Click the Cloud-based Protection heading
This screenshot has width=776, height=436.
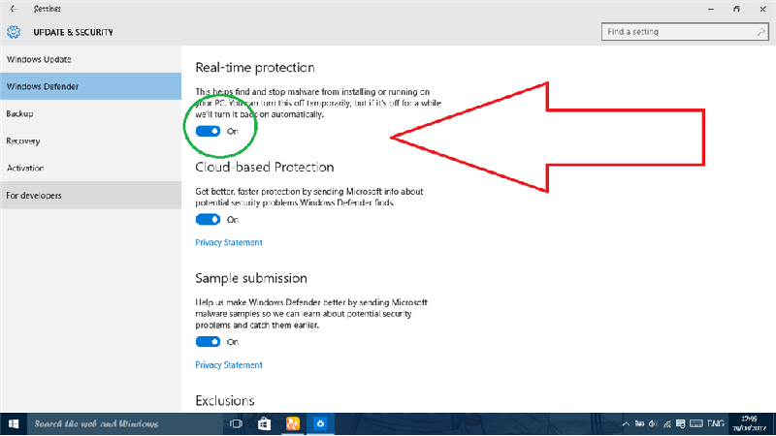(x=264, y=167)
